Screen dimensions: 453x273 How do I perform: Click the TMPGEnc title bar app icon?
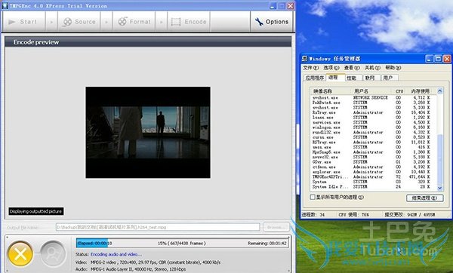5,5
